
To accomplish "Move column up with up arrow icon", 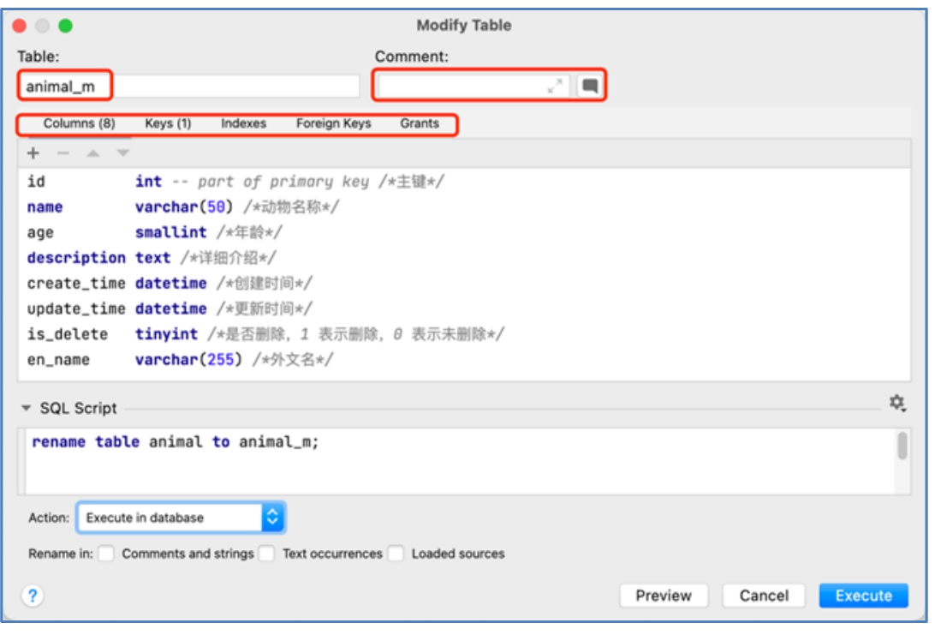I will (92, 153).
